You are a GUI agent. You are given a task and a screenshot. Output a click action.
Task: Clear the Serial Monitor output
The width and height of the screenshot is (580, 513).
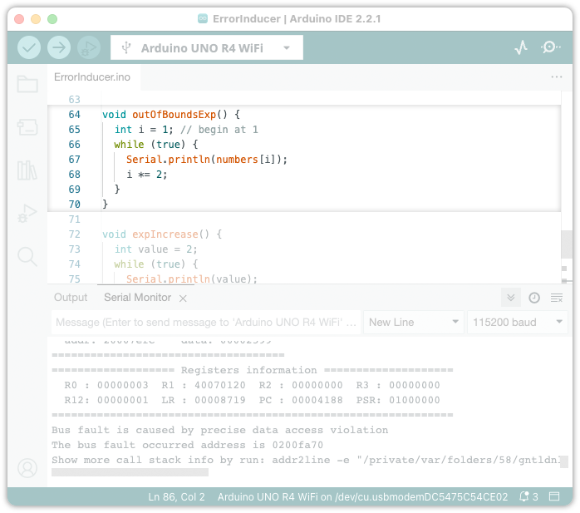coord(557,298)
